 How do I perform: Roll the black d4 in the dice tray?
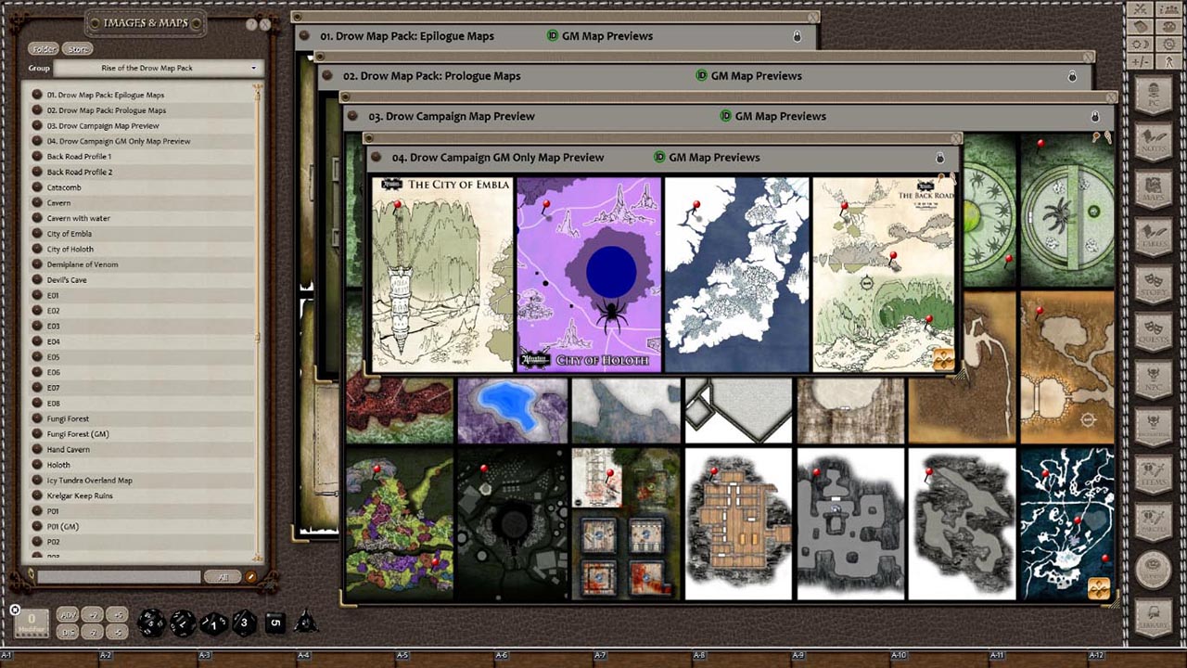306,622
